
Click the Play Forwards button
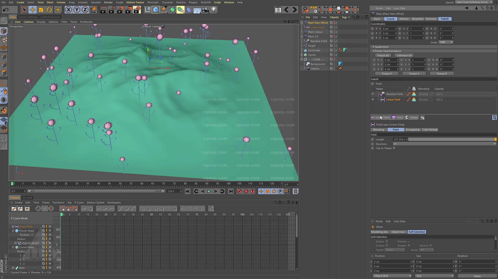209,192
